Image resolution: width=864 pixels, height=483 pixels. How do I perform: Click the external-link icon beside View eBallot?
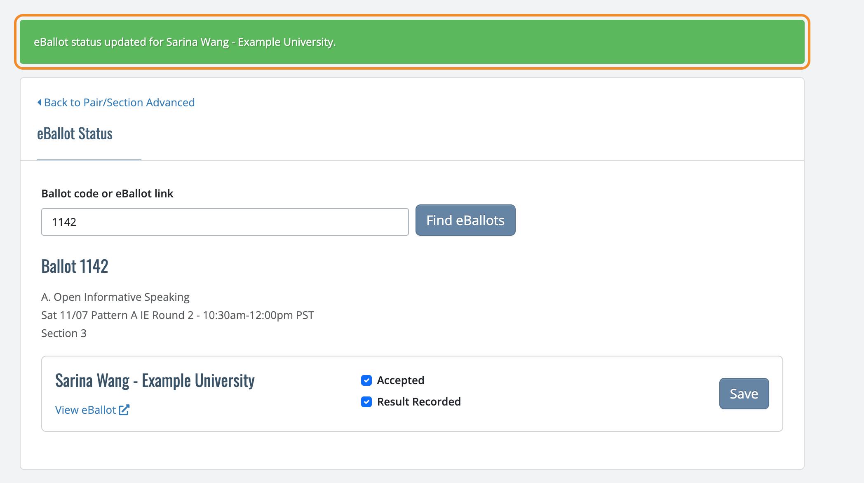(x=124, y=410)
